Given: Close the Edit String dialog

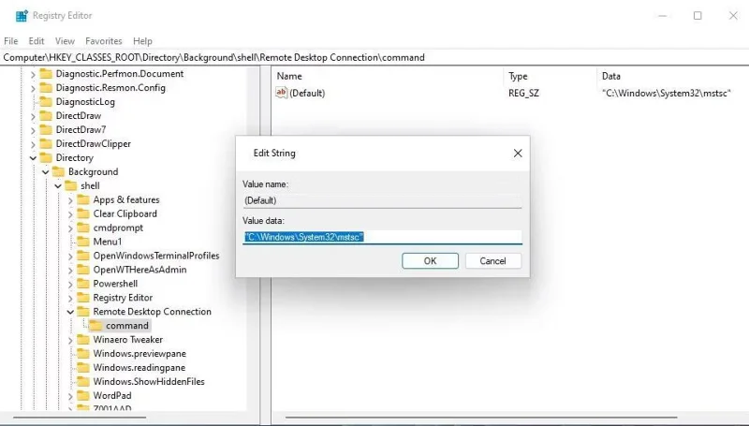Looking at the screenshot, I should pyautogui.click(x=518, y=154).
